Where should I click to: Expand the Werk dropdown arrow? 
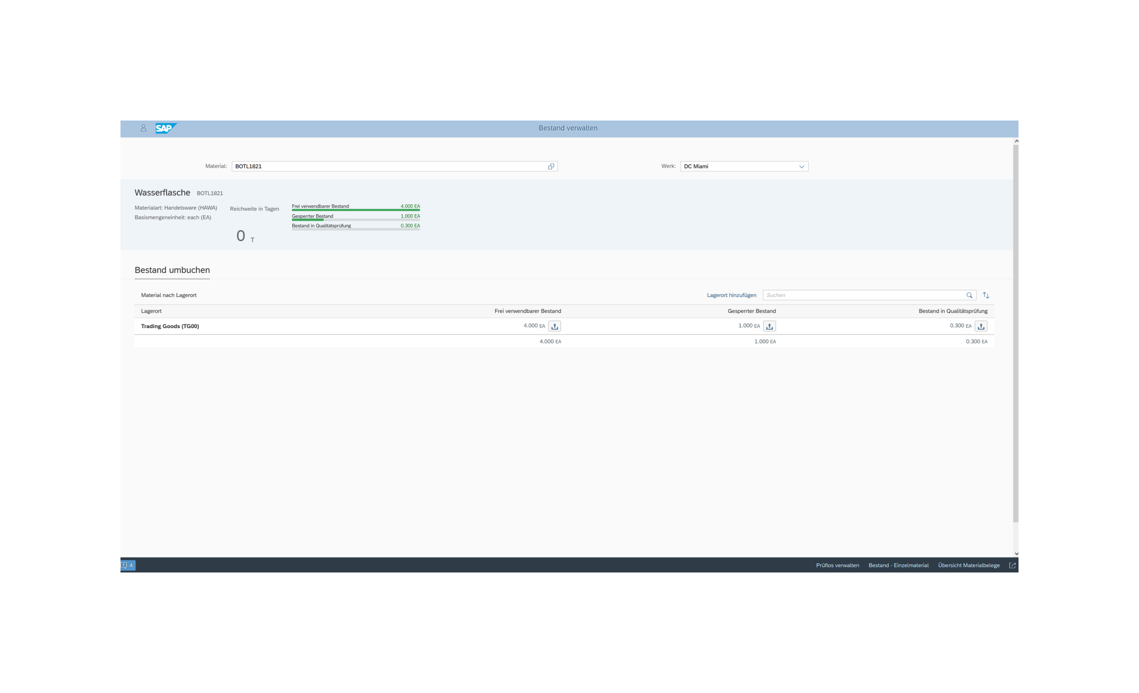click(802, 167)
